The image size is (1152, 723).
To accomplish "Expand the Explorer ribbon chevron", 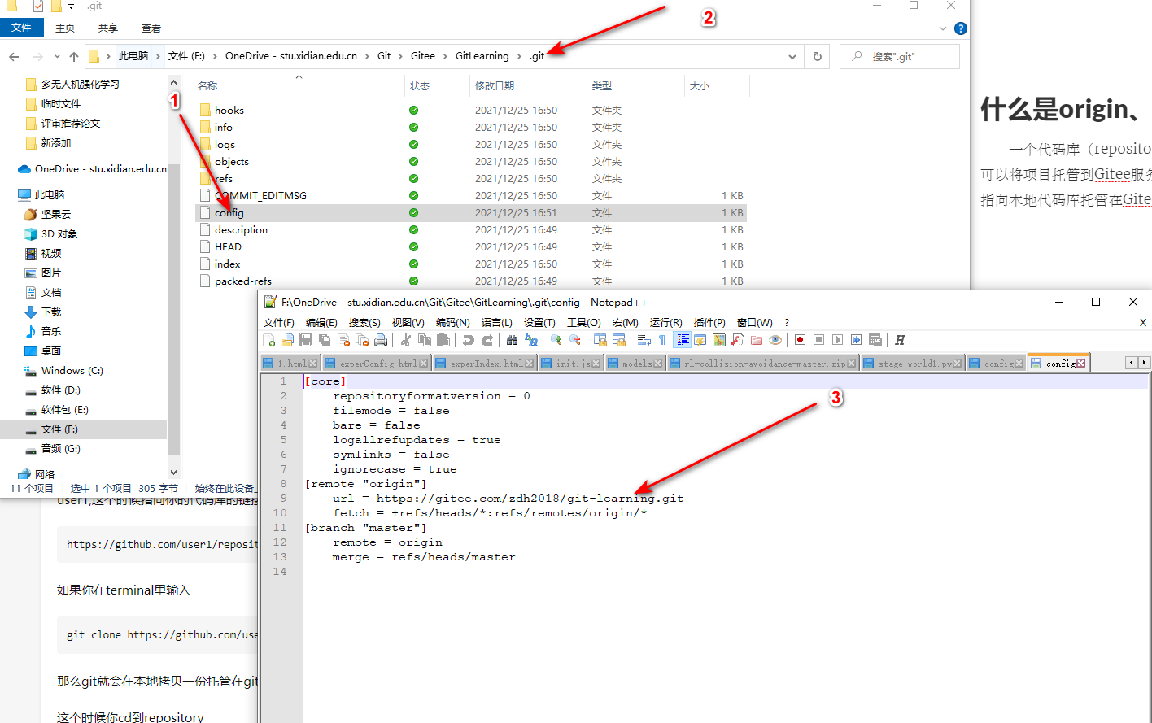I will click(943, 28).
